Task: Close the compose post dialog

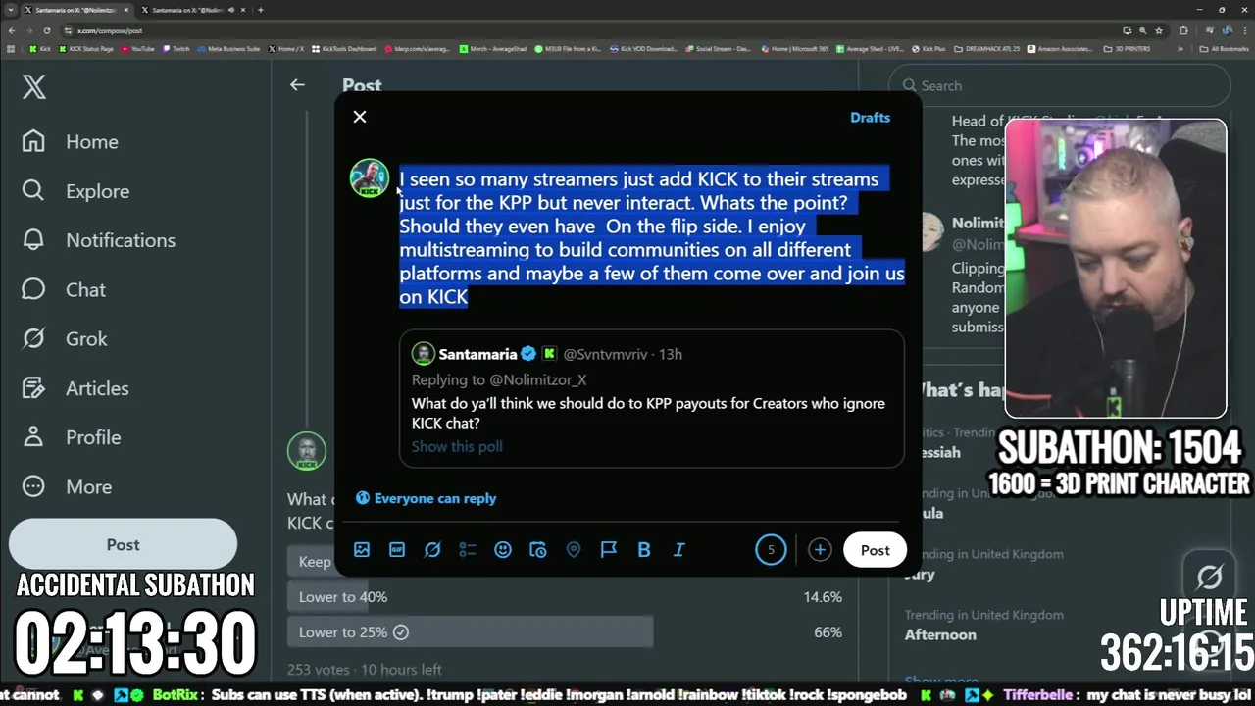Action: [360, 117]
